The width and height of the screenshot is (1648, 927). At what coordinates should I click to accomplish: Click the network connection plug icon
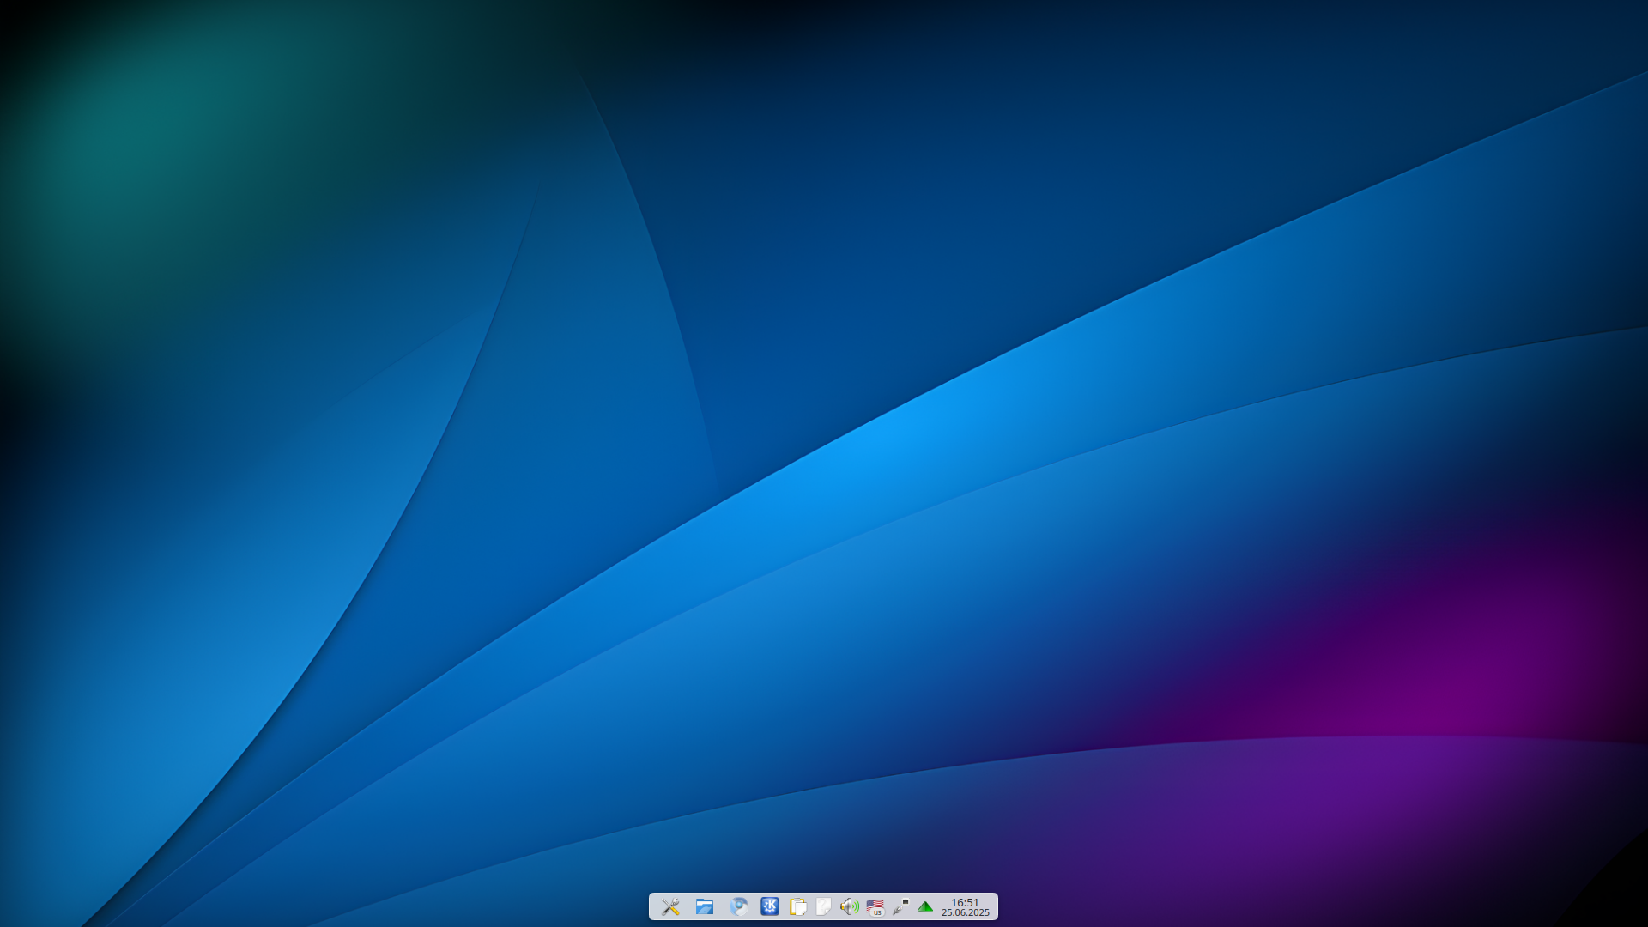click(900, 906)
